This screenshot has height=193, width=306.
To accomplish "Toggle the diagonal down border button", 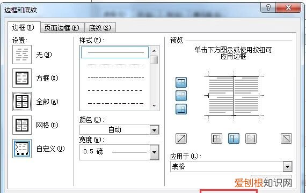I will tap(286, 138).
